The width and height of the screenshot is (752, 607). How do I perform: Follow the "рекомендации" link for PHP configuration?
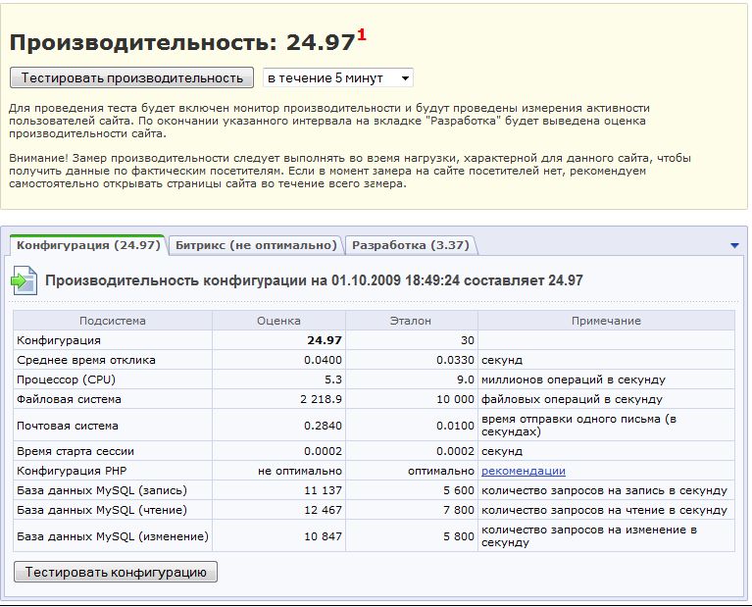pyautogui.click(x=523, y=471)
